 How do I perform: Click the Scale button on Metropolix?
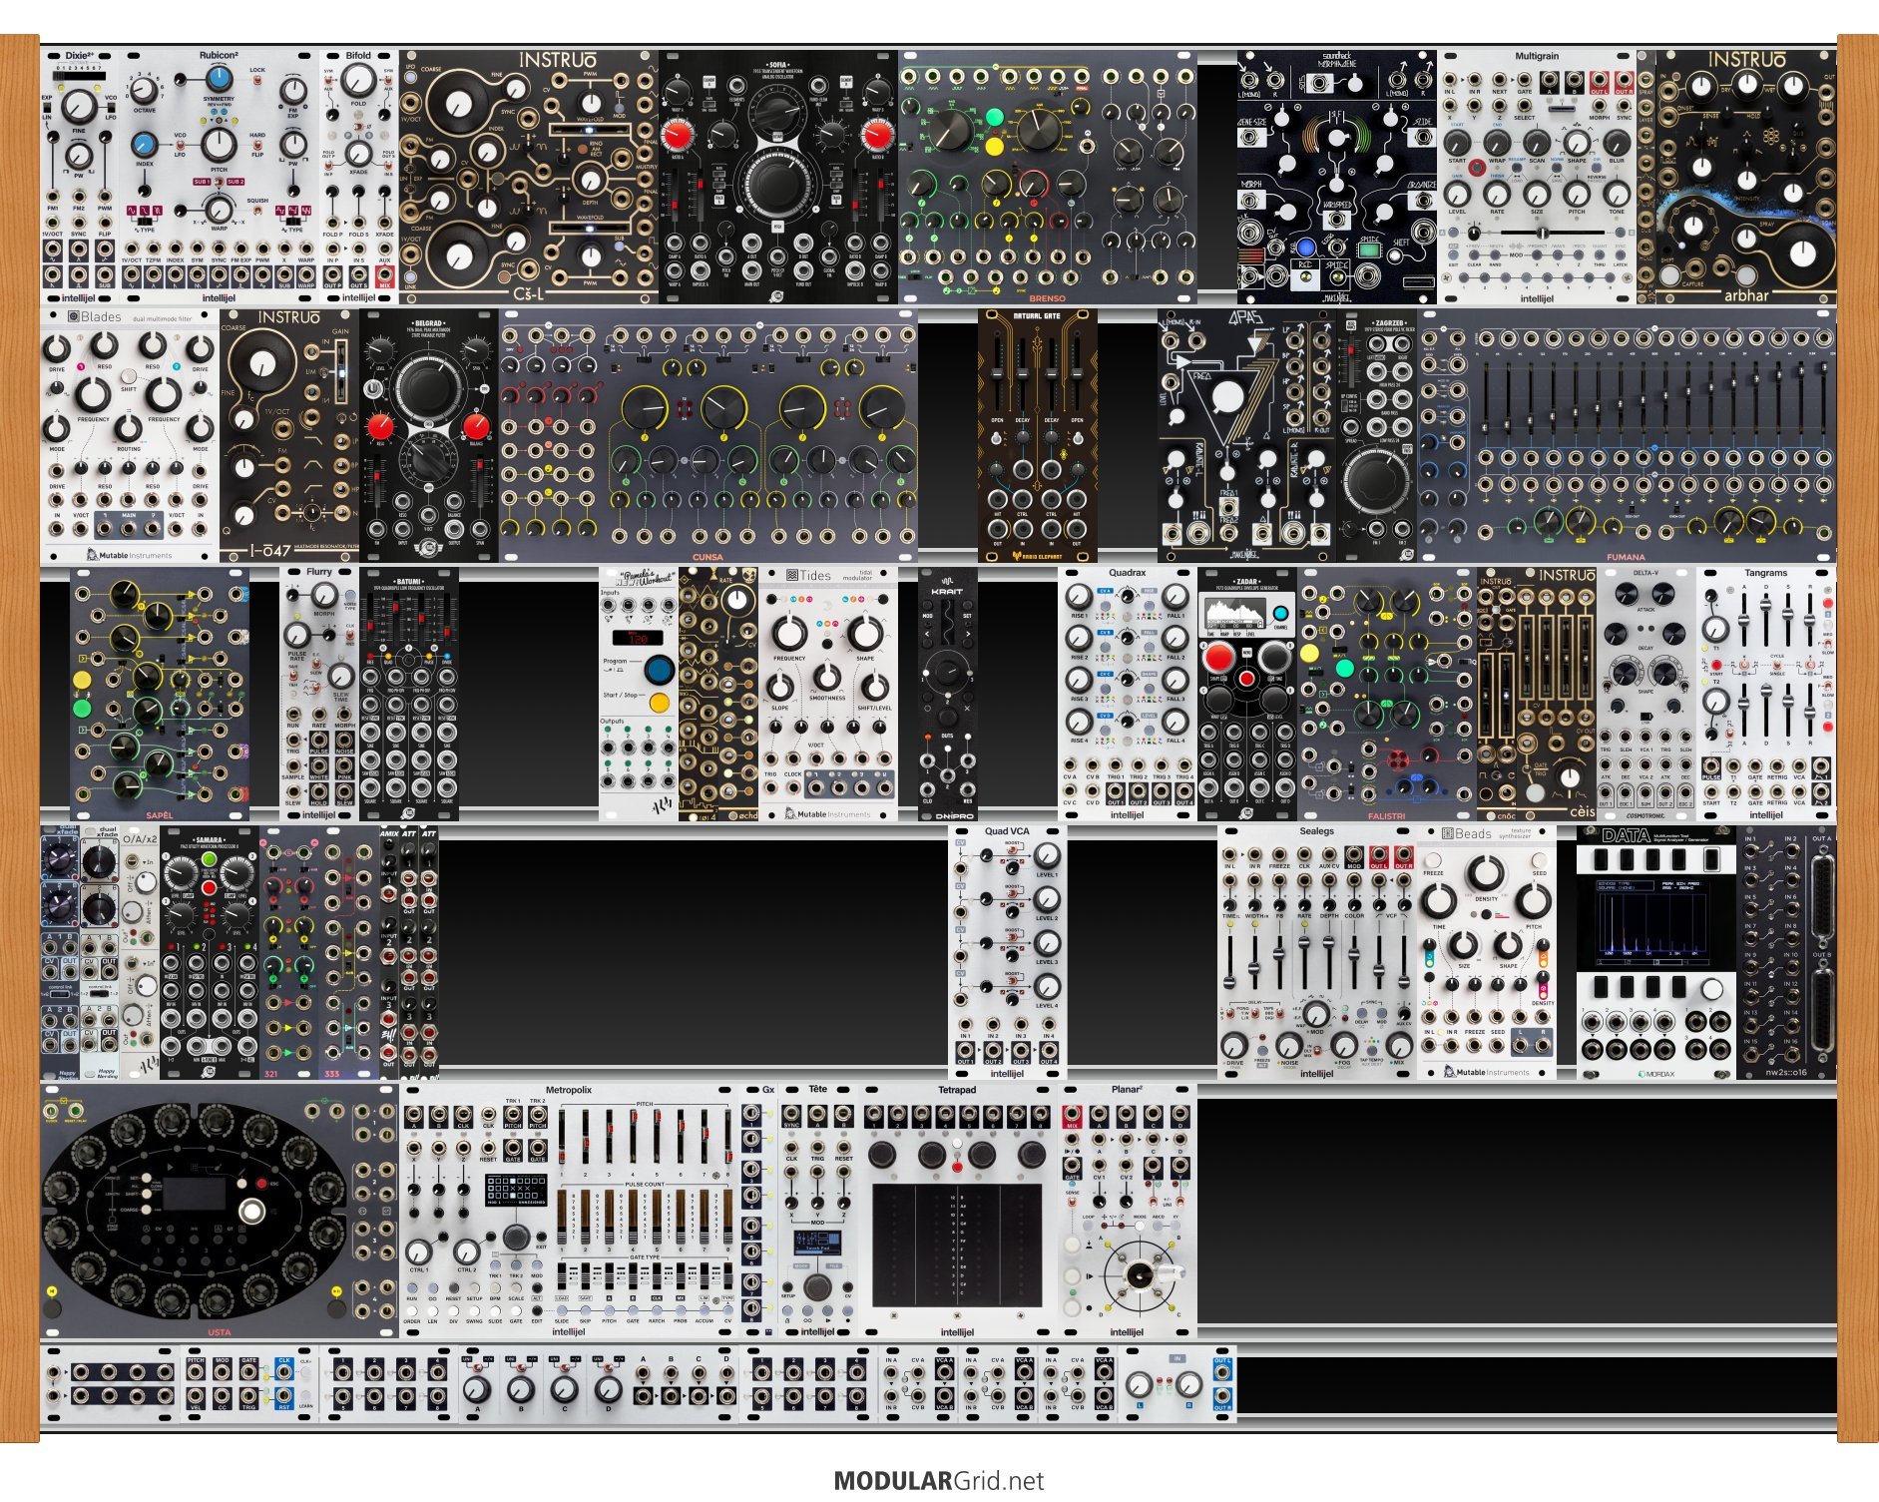(516, 1287)
